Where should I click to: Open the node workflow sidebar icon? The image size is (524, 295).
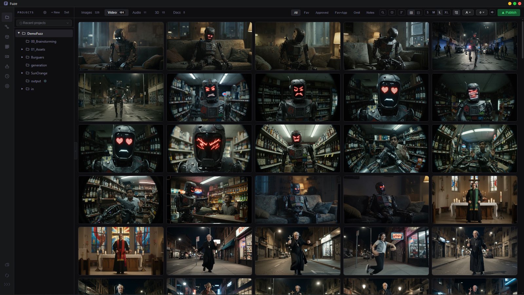pyautogui.click(x=7, y=27)
